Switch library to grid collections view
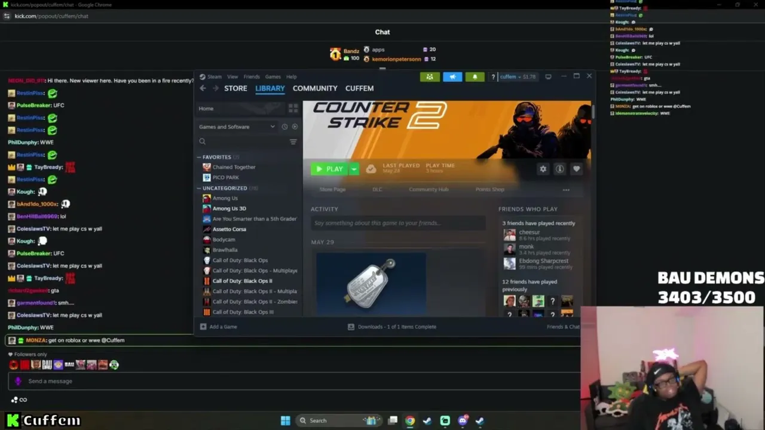Viewport: 765px width, 430px height. tap(293, 108)
